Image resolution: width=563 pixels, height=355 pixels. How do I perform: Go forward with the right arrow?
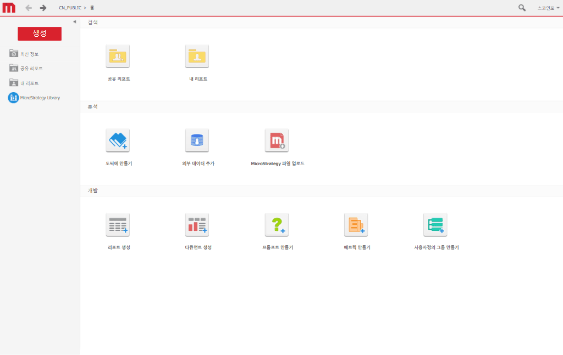[x=43, y=8]
